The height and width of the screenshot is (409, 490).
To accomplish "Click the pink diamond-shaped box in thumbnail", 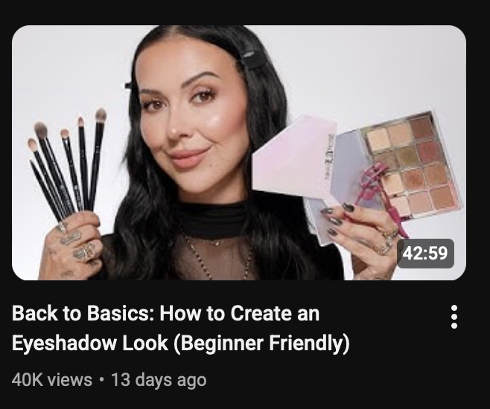I will pyautogui.click(x=293, y=158).
